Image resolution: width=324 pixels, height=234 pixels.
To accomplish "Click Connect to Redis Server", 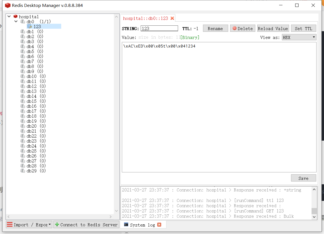I will [86, 225].
